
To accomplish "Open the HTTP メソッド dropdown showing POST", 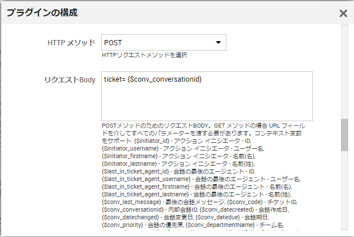I will click(x=163, y=42).
